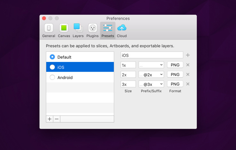
Task: Open the General preferences tab
Action: [x=49, y=31]
